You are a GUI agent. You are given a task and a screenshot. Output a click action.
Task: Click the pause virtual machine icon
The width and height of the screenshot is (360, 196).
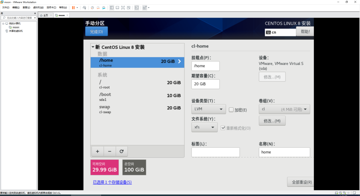tap(73, 8)
